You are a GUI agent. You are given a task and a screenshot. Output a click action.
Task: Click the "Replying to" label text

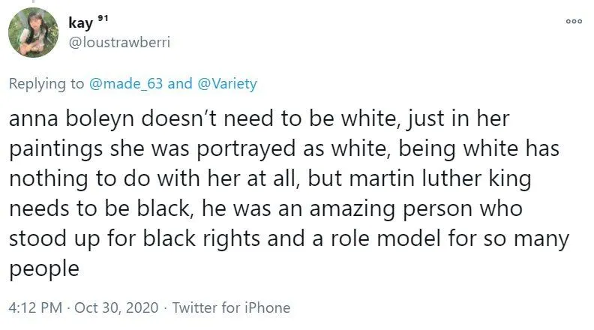click(x=46, y=83)
